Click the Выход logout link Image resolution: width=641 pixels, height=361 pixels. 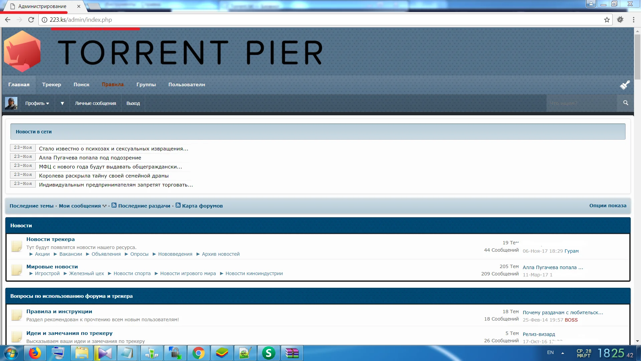pos(133,103)
